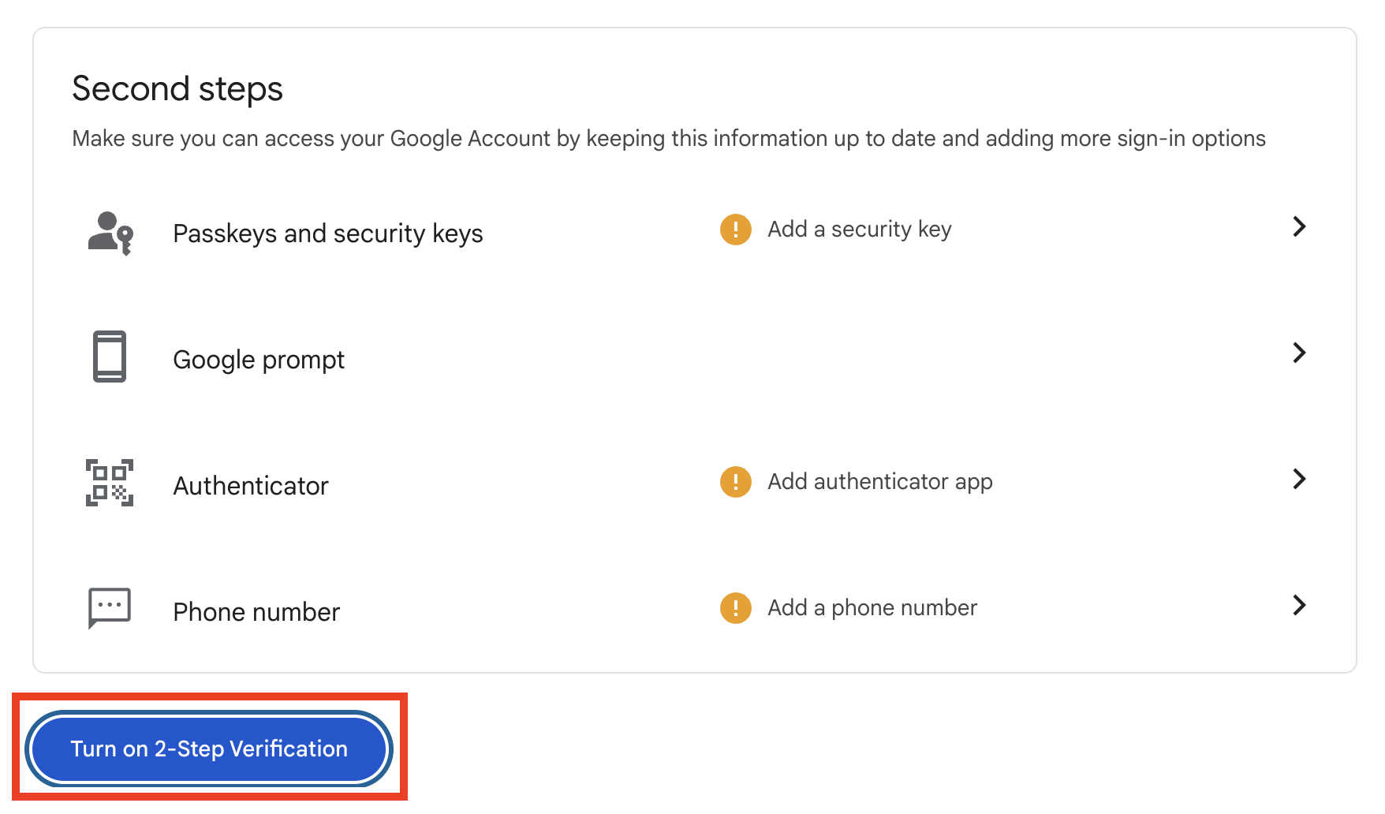Click the Add authenticator app text
Screen dimensions: 1385x814
click(879, 481)
